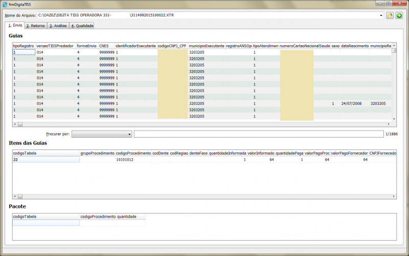
Task: Click the codigoProcedimento header in Itens das Guias
Action: pyautogui.click(x=133, y=153)
